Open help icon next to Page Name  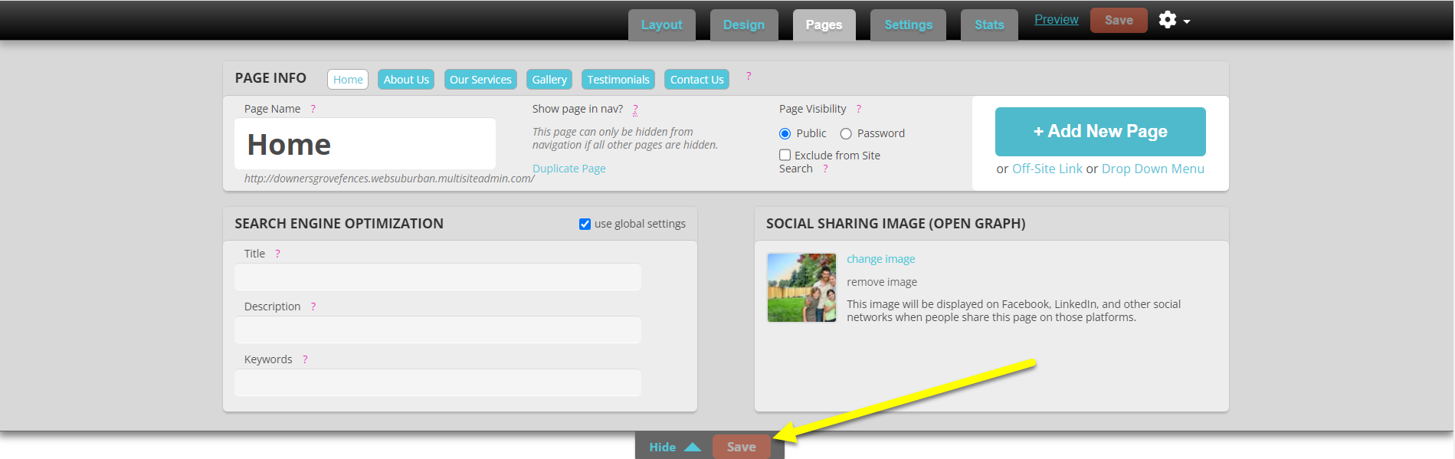313,109
